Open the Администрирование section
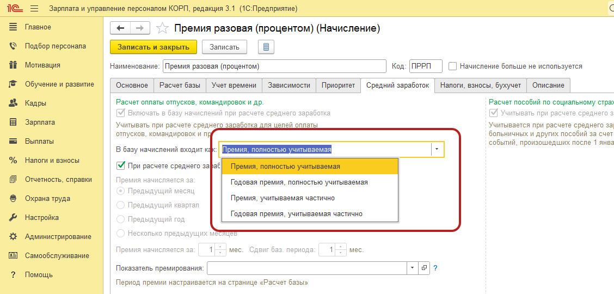This screenshot has height=294, width=614. point(58,237)
